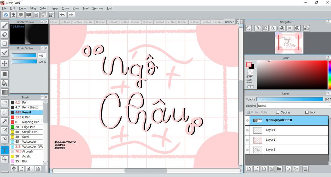
Task: Select the Lasso selection tool
Action: pos(5,112)
